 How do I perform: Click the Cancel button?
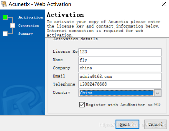[155, 124]
